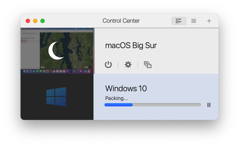This screenshot has height=147, width=239.
Task: Click the Windows 10 packing progress bar
Action: [x=153, y=105]
